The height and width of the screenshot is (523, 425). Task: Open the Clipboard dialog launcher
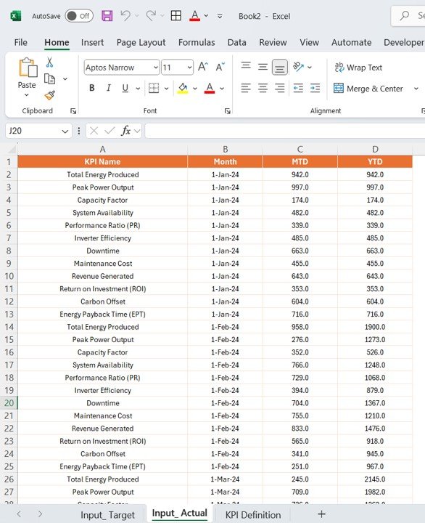[73, 111]
